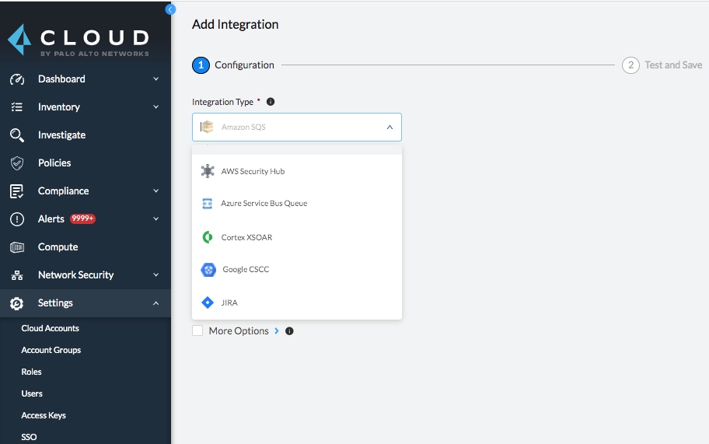The image size is (709, 444).
Task: Click the Google CSCC icon
Action: tap(208, 270)
